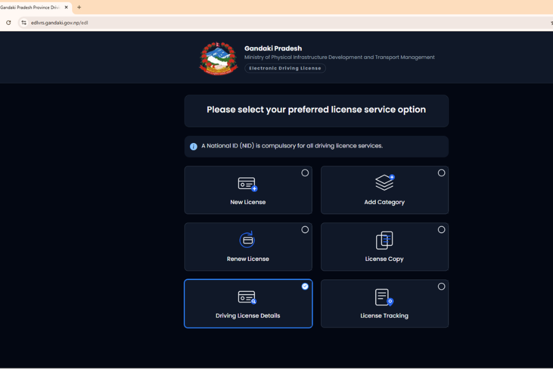Image resolution: width=553 pixels, height=369 pixels.
Task: Click the Nepal government emblem logo
Action: coord(218,58)
